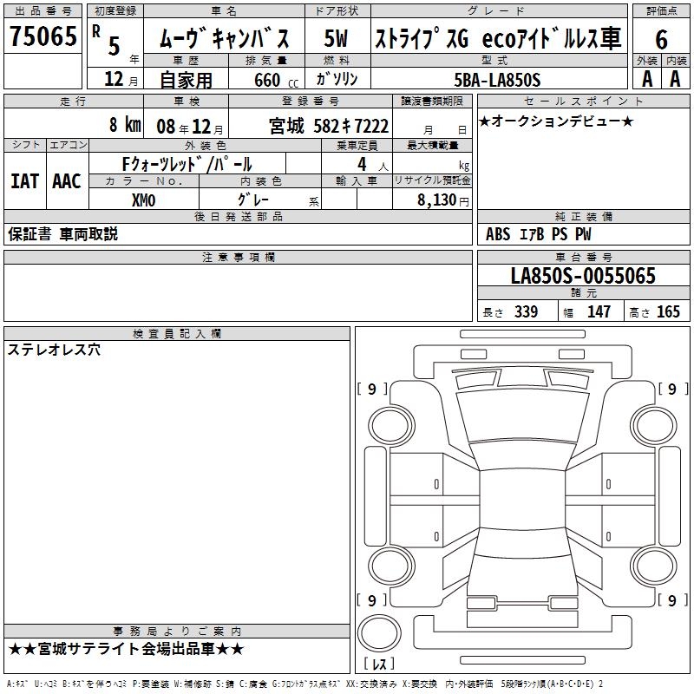694x694 pixels.
Task: Click the 最大積載量 kg field
Action: pyautogui.click(x=432, y=164)
